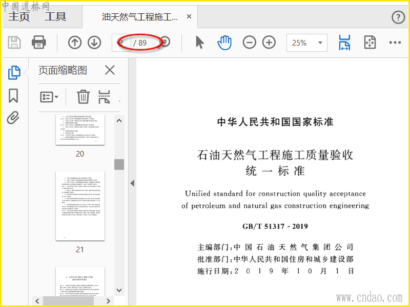Delete selected pages with trash icon
The width and height of the screenshot is (410, 307).
[x=83, y=97]
